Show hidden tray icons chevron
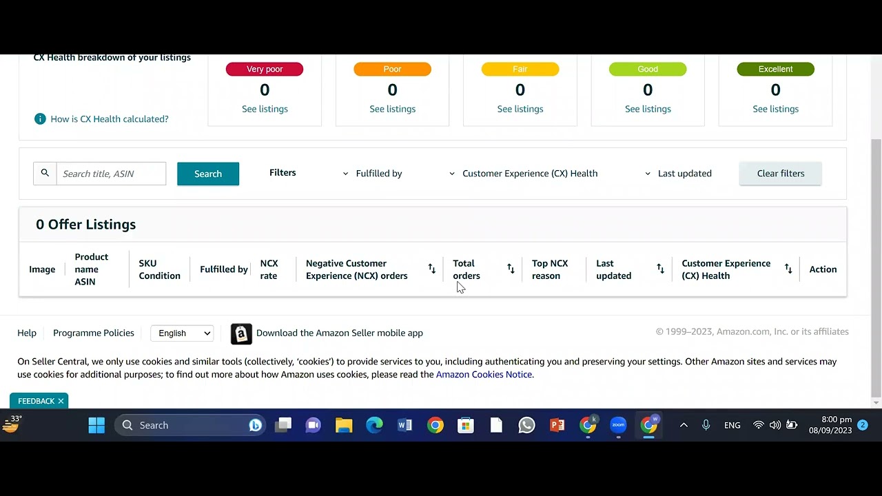 684,425
